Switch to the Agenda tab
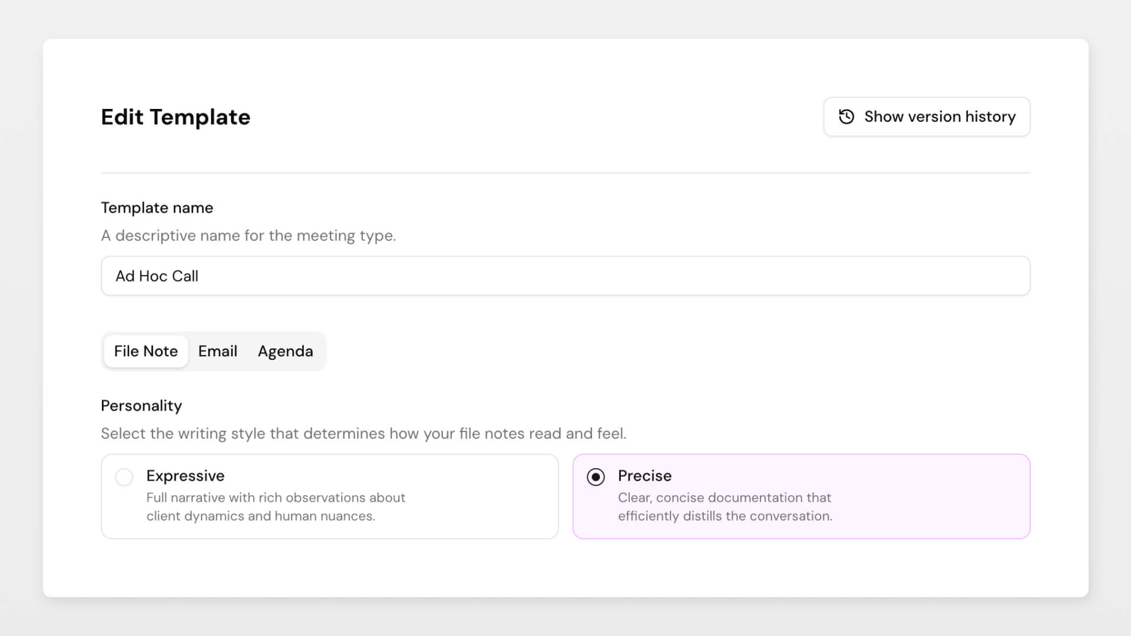Screen dimensions: 1131x636 tap(285, 351)
